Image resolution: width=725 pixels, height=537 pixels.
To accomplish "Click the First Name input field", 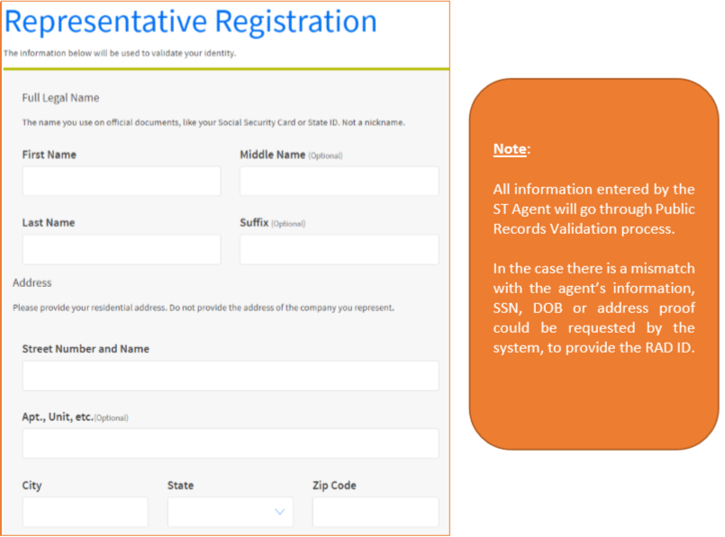I will click(122, 181).
